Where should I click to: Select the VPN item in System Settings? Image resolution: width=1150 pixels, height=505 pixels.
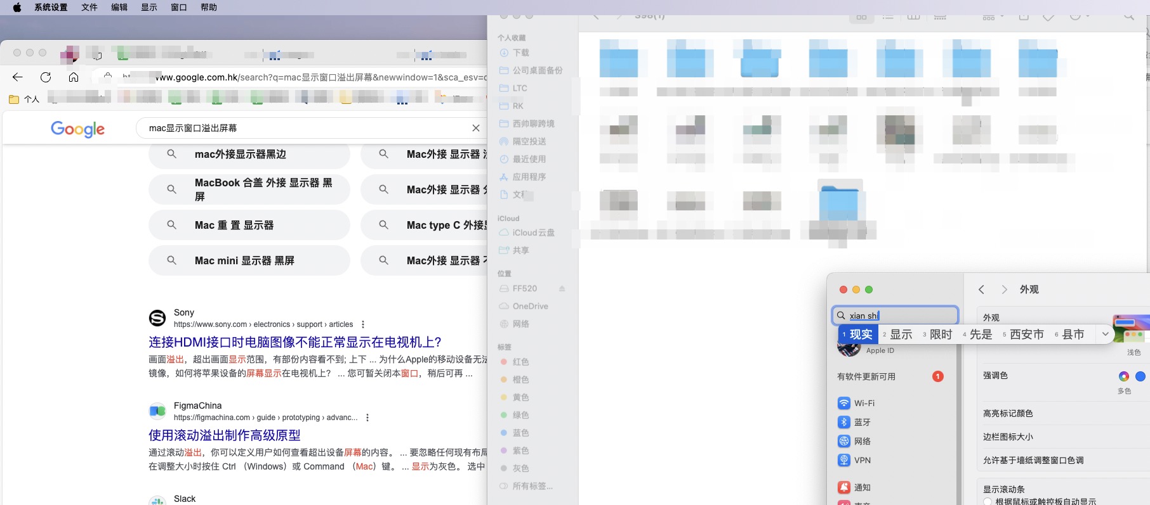[x=861, y=460]
